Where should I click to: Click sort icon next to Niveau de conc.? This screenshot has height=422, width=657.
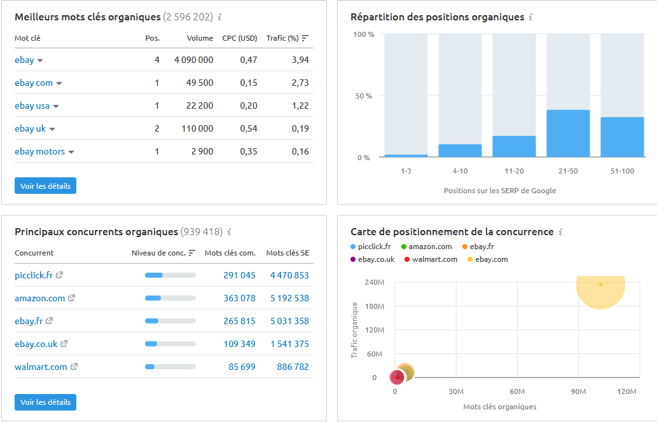pos(192,253)
